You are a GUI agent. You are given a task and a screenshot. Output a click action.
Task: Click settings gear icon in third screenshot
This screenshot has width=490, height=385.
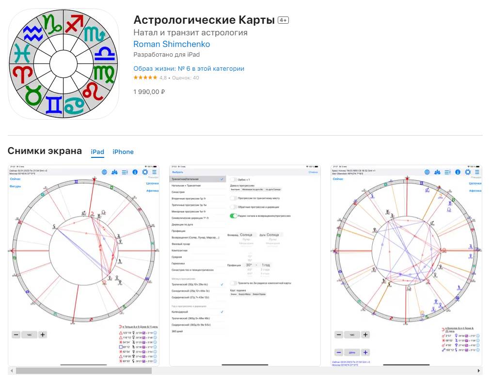(468, 172)
